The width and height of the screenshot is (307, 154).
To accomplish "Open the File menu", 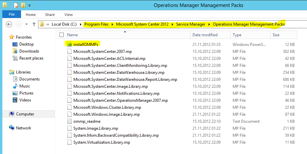I will [11, 15].
